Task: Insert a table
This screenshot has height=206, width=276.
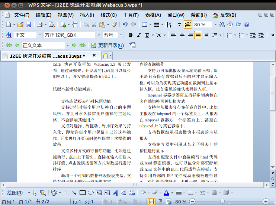Action: click(x=145, y=24)
